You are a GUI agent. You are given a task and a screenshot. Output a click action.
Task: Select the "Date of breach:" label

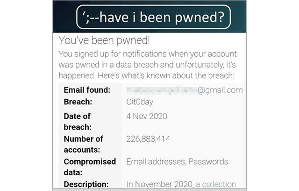tap(78, 121)
